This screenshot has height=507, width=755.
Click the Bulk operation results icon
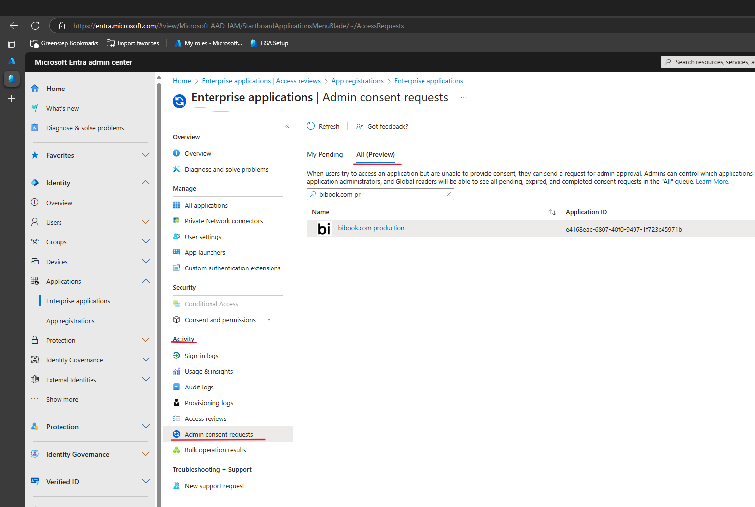click(x=176, y=450)
